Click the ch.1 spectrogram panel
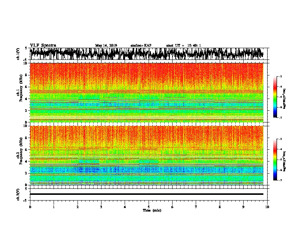 click(146, 92)
